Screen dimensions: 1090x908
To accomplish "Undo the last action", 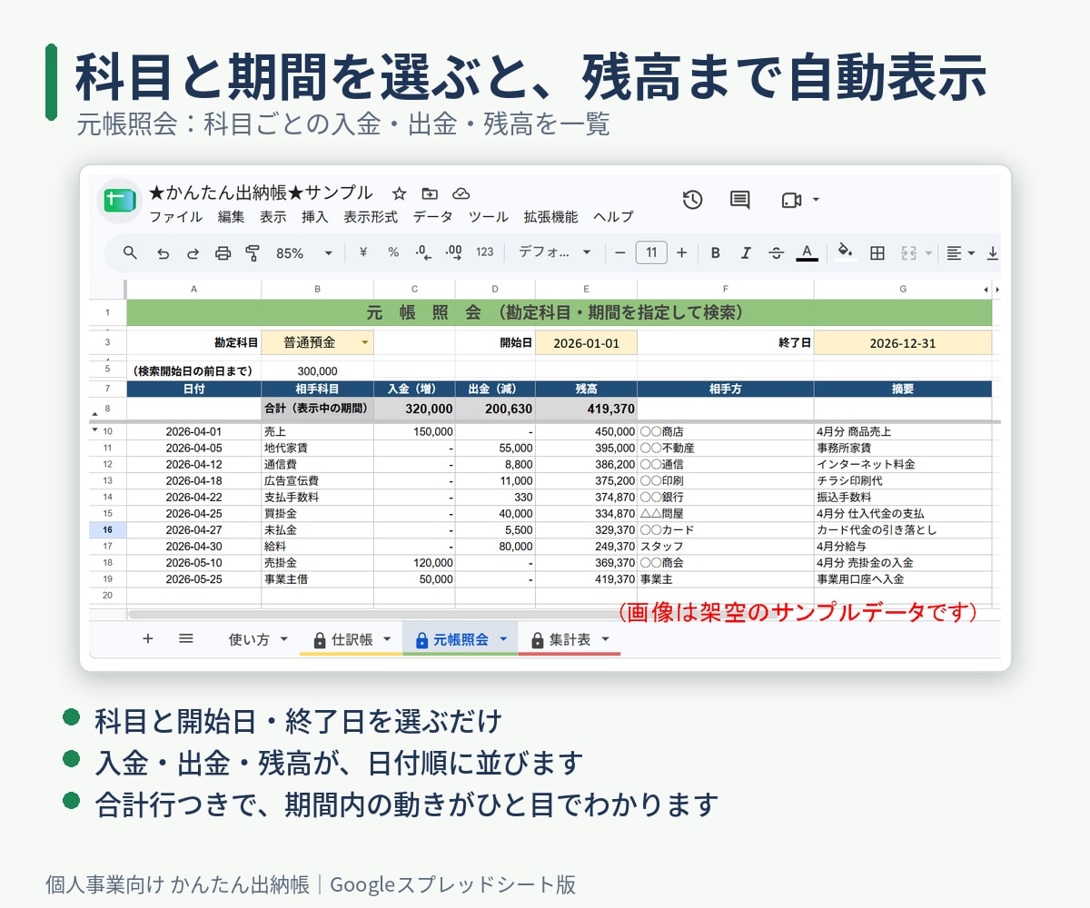I will tap(163, 253).
